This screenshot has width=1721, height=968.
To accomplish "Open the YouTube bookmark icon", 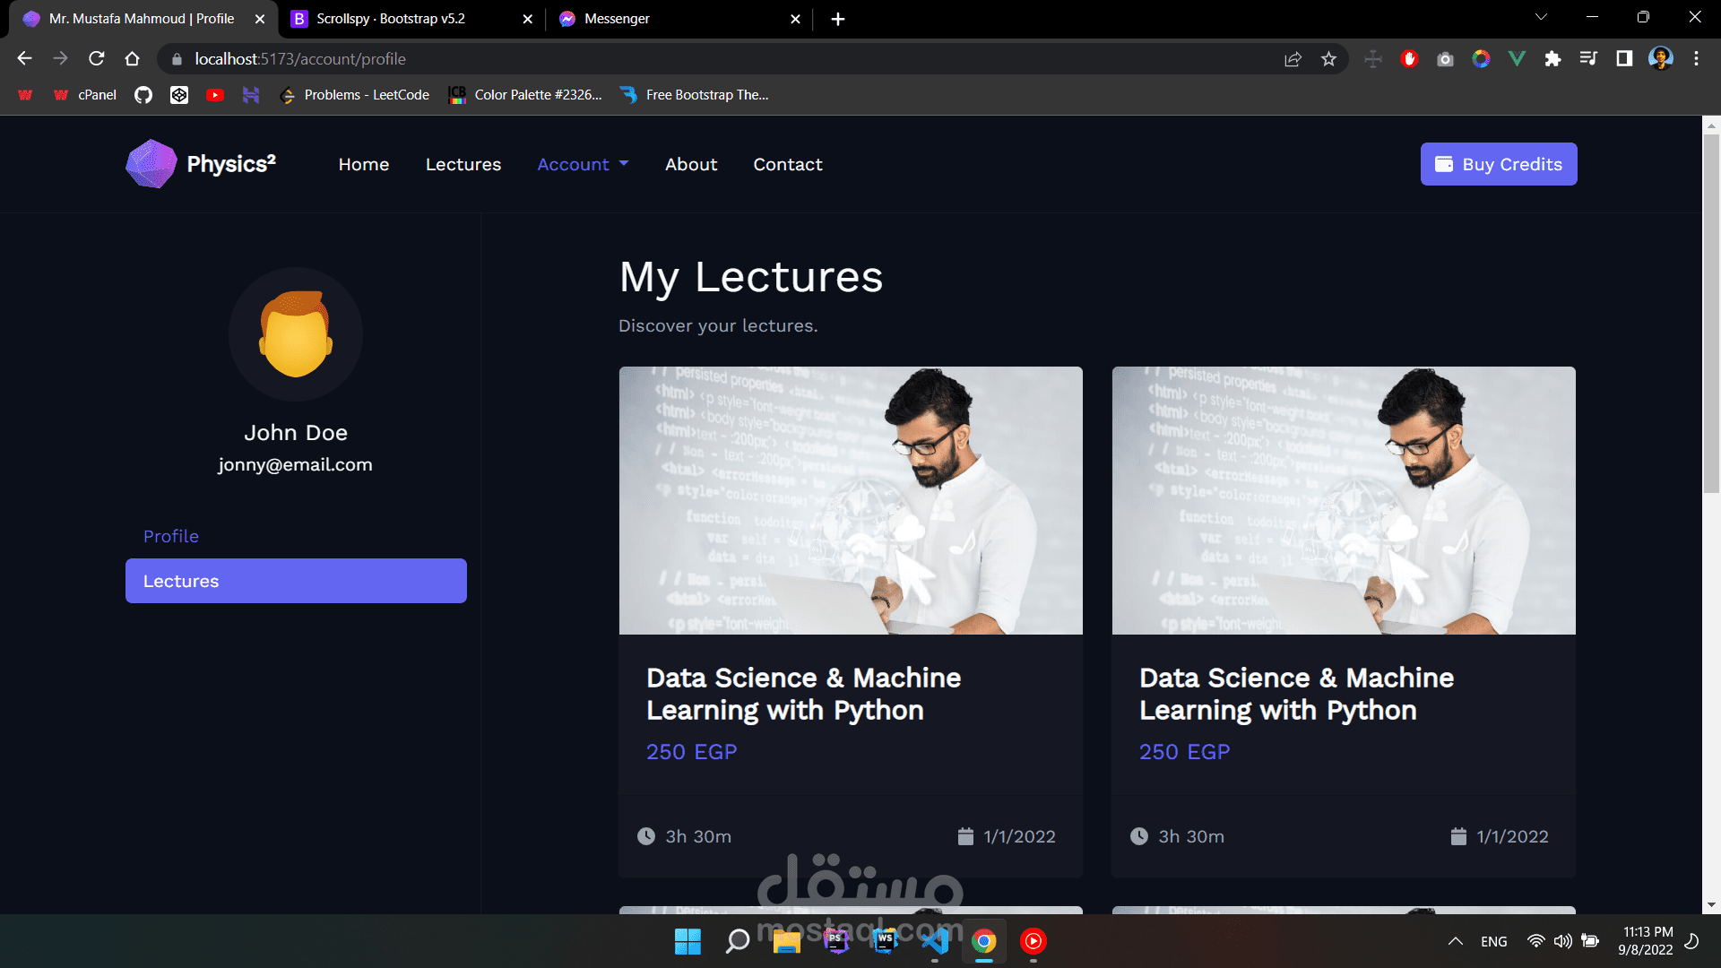I will 215,95.
